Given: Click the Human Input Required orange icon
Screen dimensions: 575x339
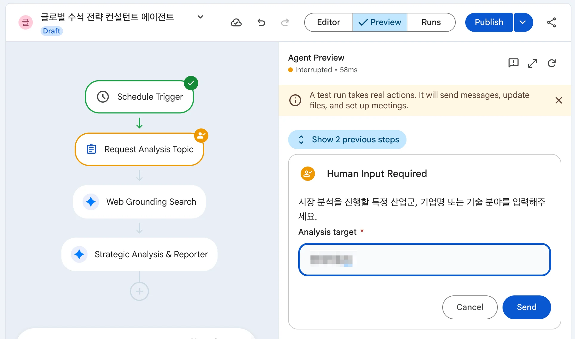Looking at the screenshot, I should click(308, 174).
